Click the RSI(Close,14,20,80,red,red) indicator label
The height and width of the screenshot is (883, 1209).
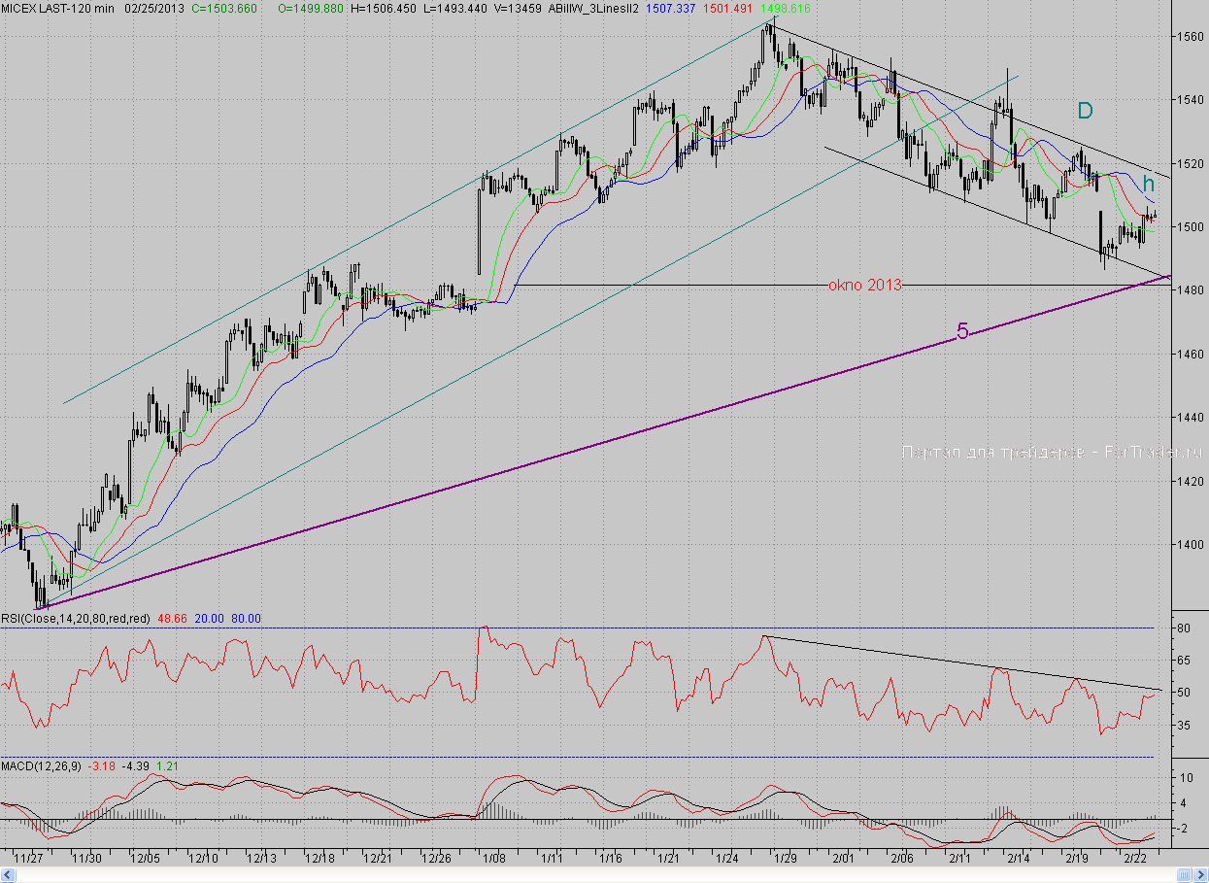(76, 618)
